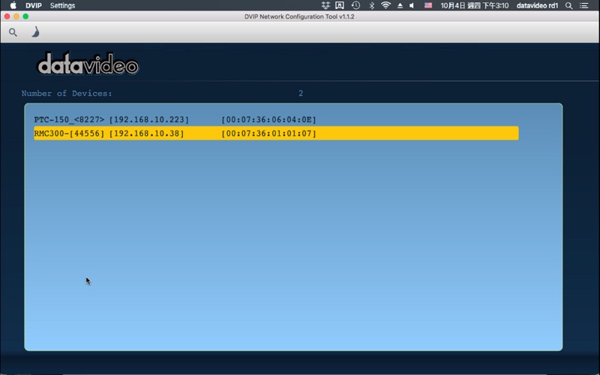Viewport: 600px width, 375px height.
Task: Click the search magnifier toolbar icon
Action: click(13, 32)
